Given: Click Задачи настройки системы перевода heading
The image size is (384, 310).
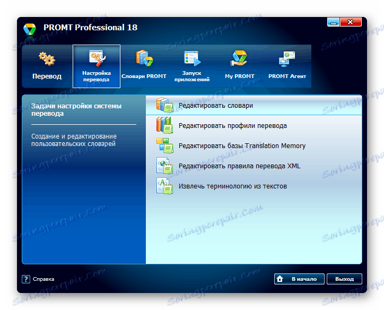Looking at the screenshot, I should [x=76, y=109].
